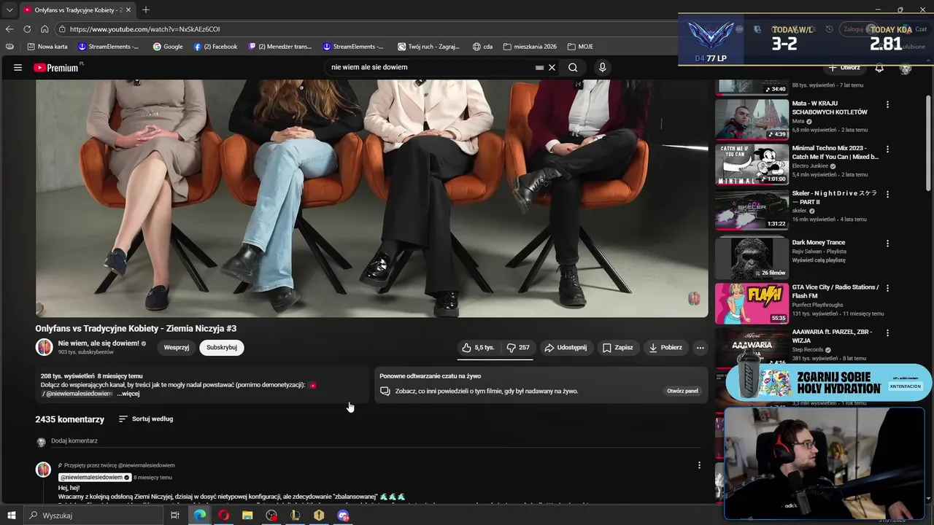
Task: Open menu for Mata video suggestion
Action: (887, 104)
